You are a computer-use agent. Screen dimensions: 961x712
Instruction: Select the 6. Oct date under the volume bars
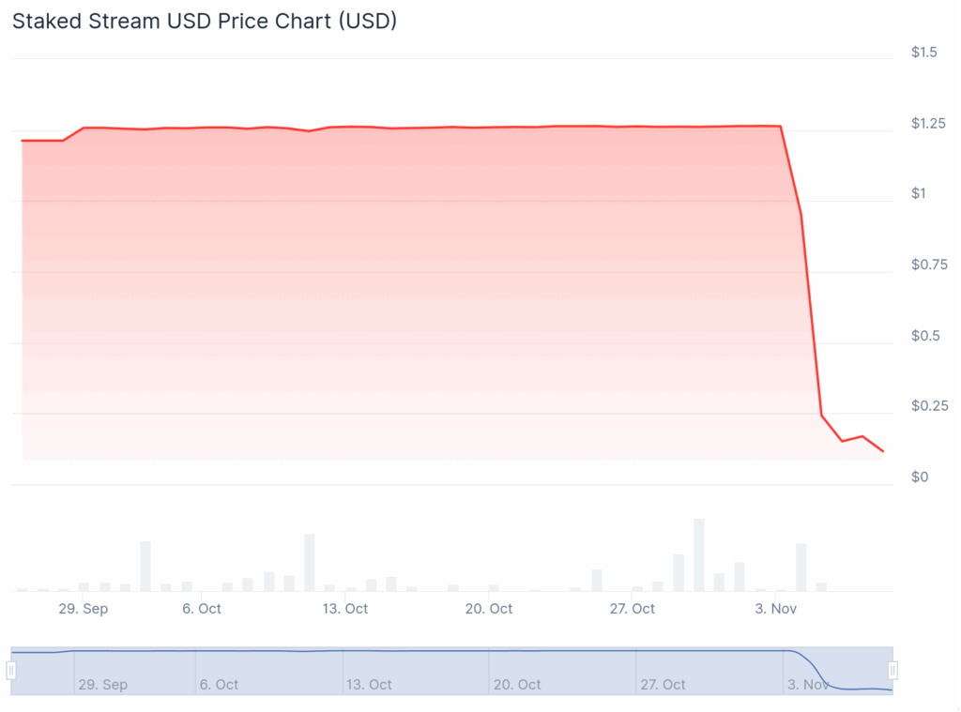[x=201, y=609]
